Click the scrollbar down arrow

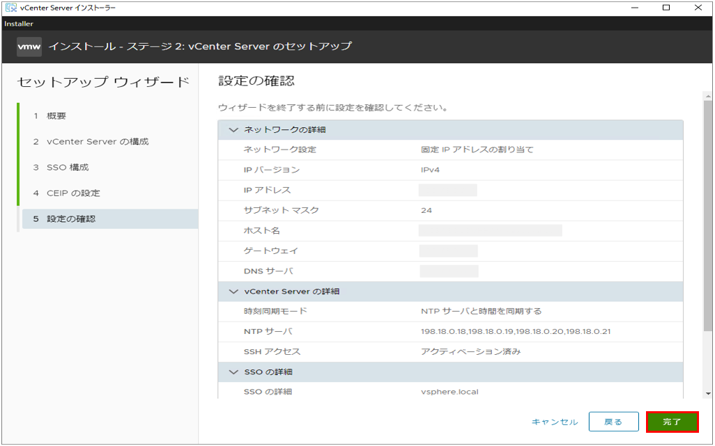[x=708, y=394]
